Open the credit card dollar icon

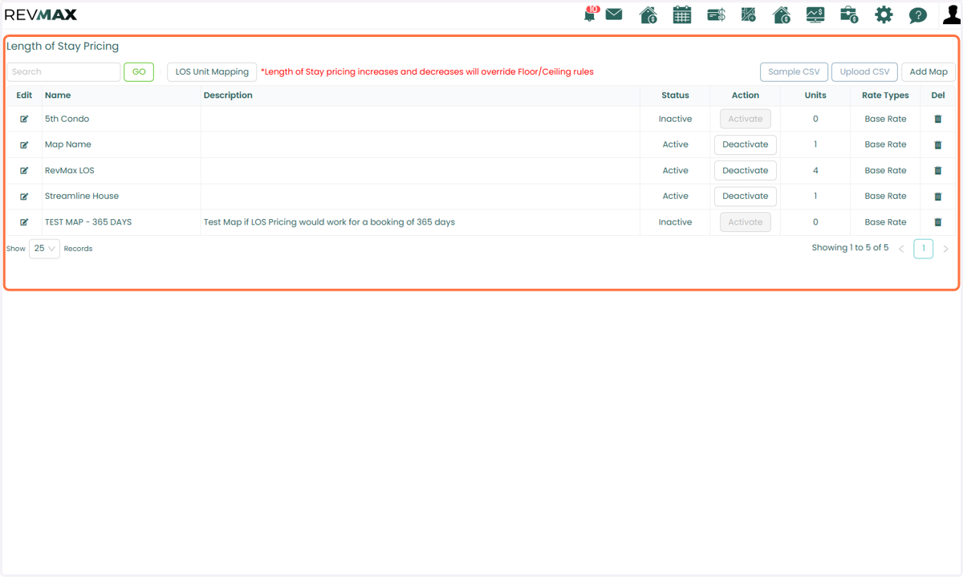716,14
